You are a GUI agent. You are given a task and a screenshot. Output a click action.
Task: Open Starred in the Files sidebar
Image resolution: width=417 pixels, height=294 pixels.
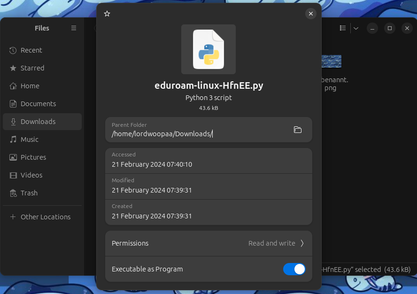(42, 68)
